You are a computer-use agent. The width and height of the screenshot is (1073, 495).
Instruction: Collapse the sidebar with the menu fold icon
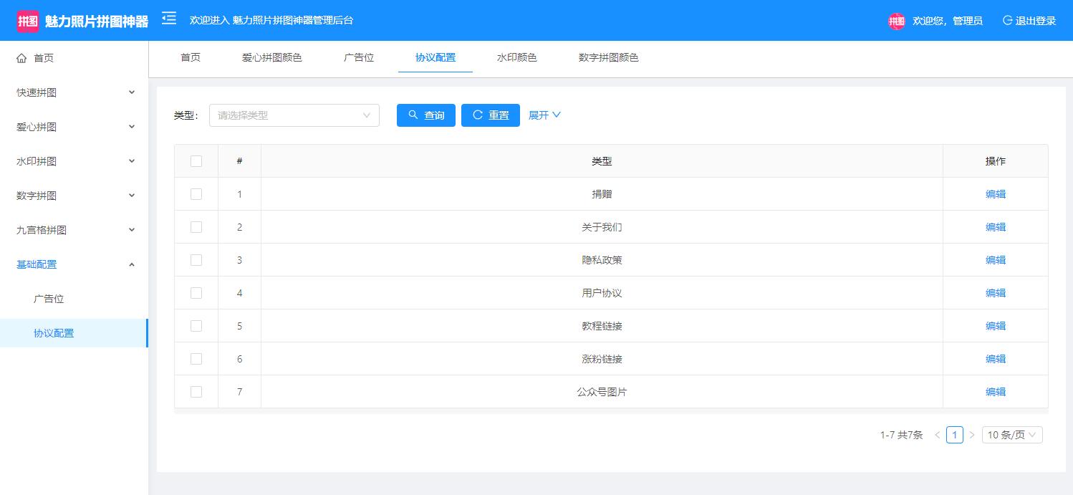(169, 19)
